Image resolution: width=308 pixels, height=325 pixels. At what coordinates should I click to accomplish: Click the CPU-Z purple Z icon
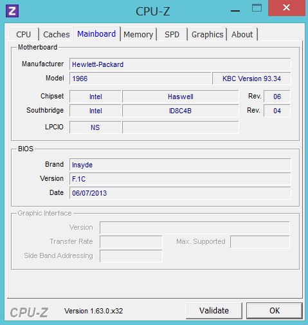point(12,11)
